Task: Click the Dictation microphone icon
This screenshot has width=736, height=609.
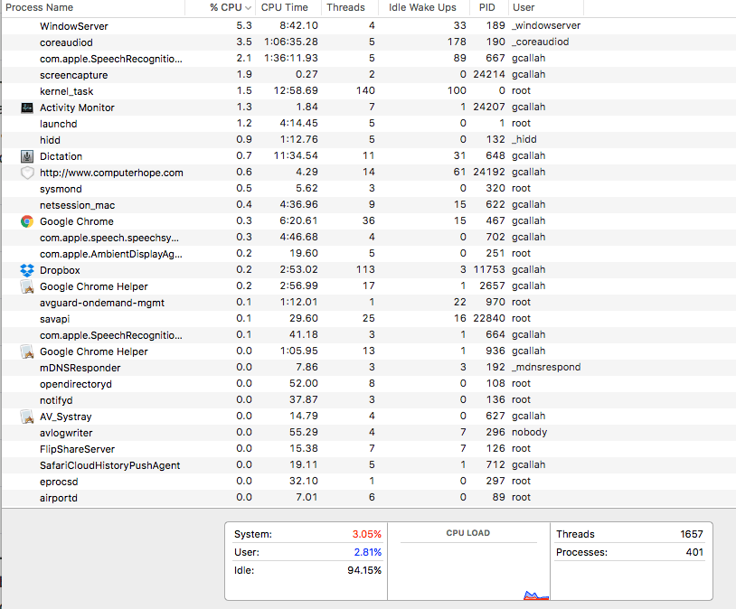Action: pyautogui.click(x=26, y=156)
